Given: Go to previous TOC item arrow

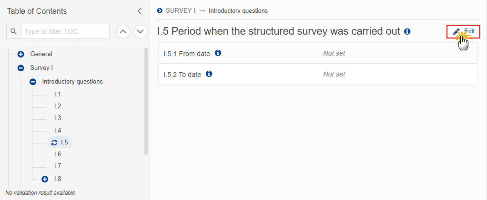Looking at the screenshot, I should 123,31.
